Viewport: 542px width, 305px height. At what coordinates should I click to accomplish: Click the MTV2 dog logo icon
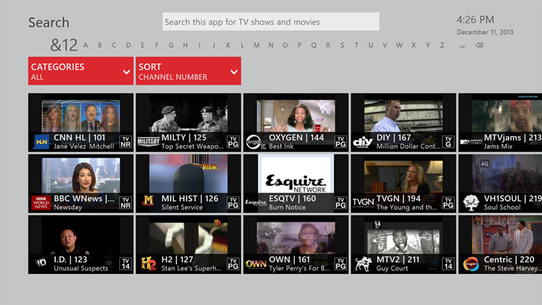363,264
